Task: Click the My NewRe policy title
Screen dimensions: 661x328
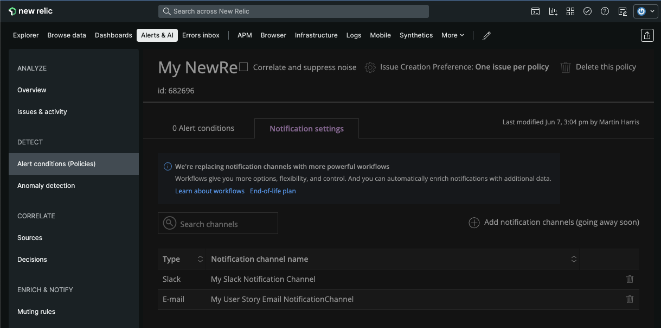Action: pyautogui.click(x=198, y=67)
